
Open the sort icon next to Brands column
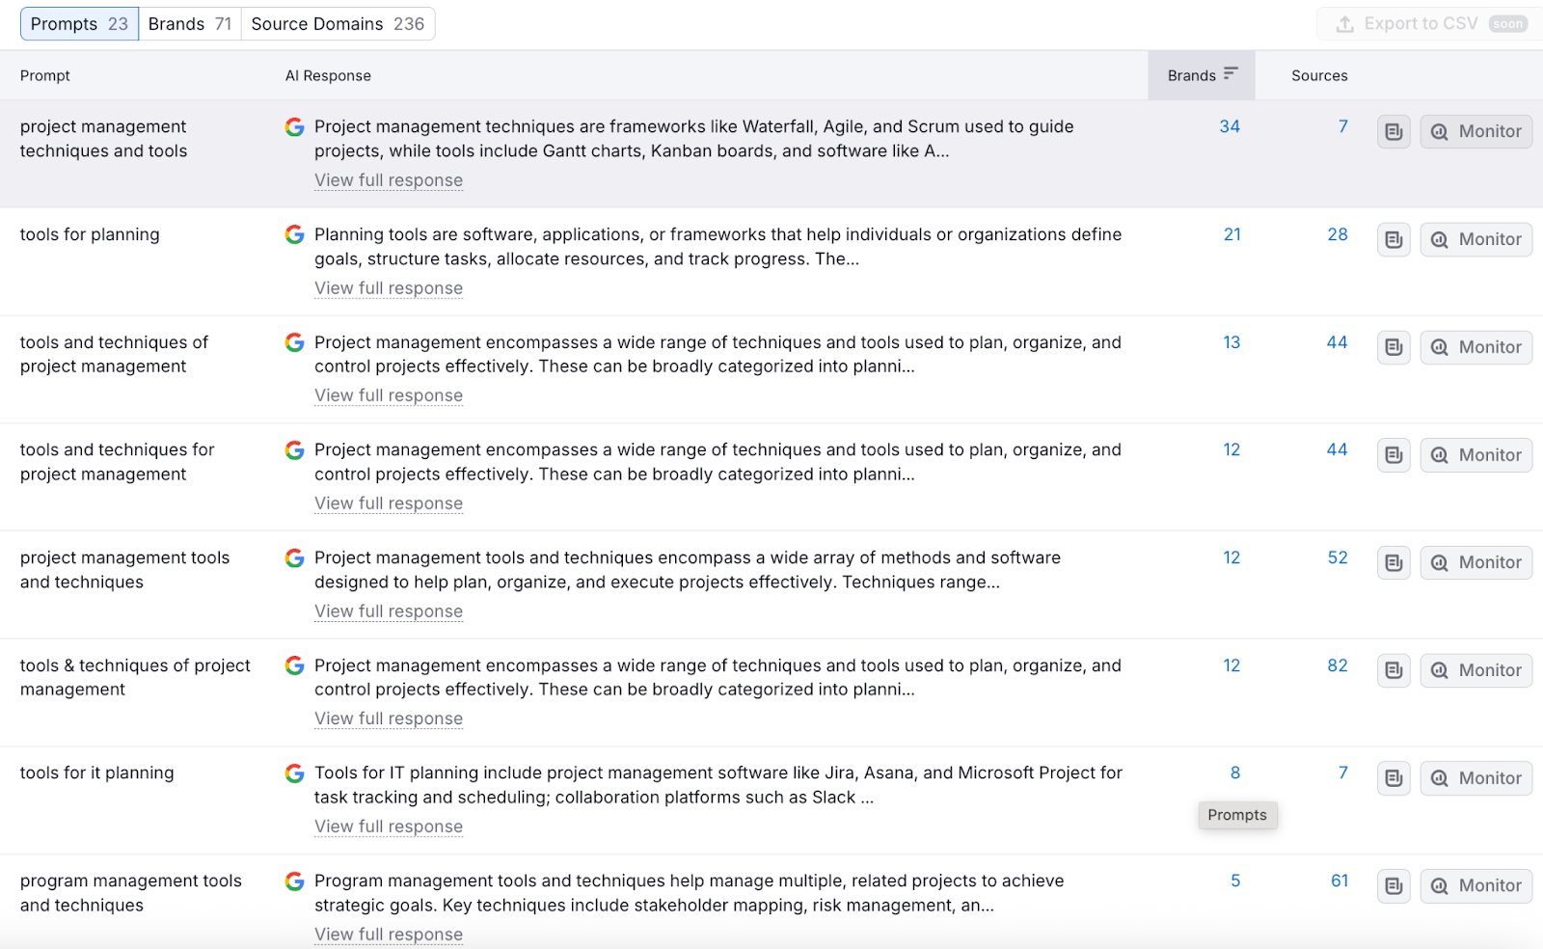tap(1231, 72)
